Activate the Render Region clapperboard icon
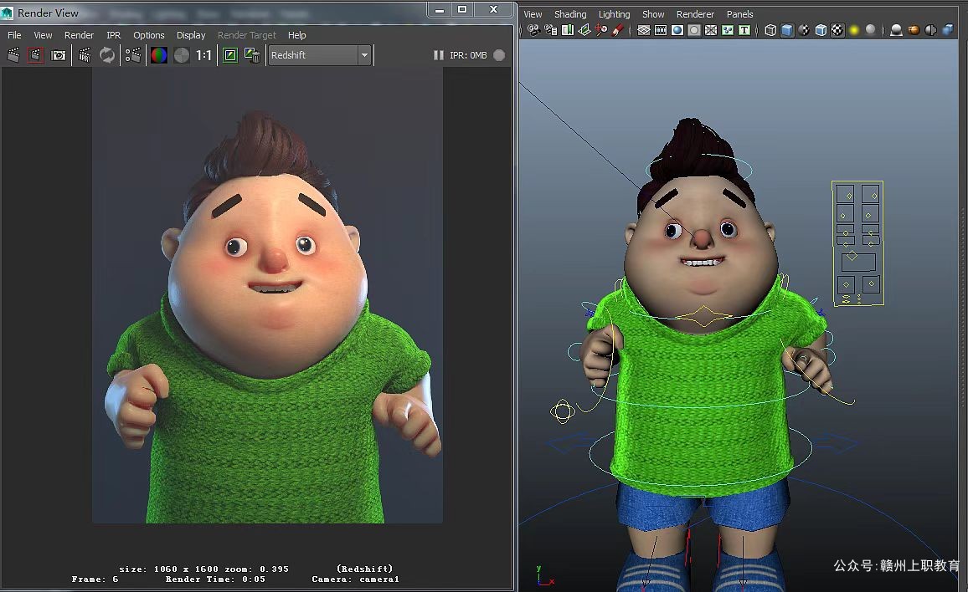The width and height of the screenshot is (968, 592). coord(36,55)
